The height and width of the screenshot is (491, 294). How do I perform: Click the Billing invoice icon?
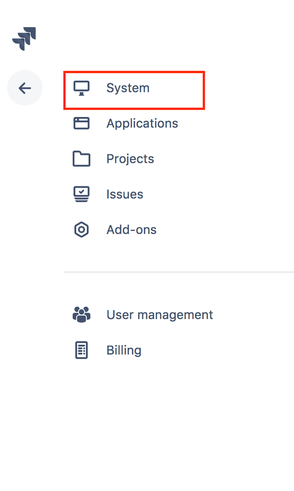[81, 350]
